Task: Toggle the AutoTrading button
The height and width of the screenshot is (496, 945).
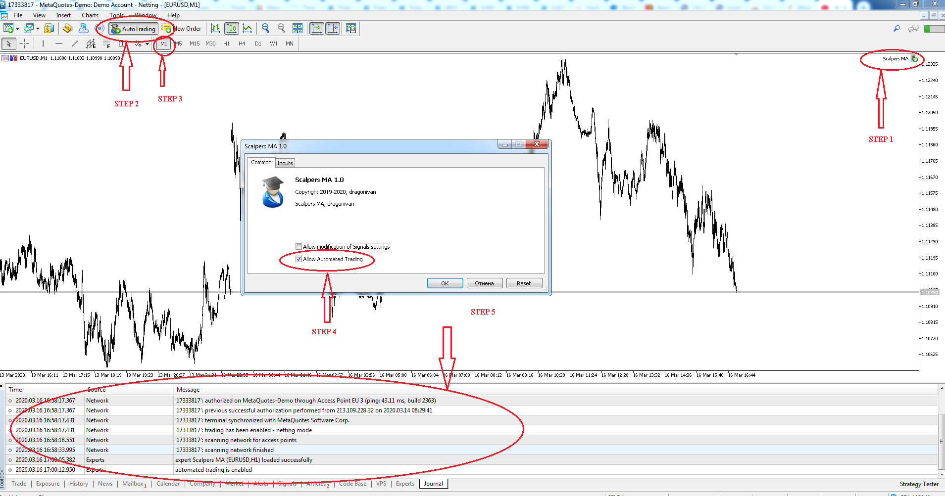Action: click(133, 29)
